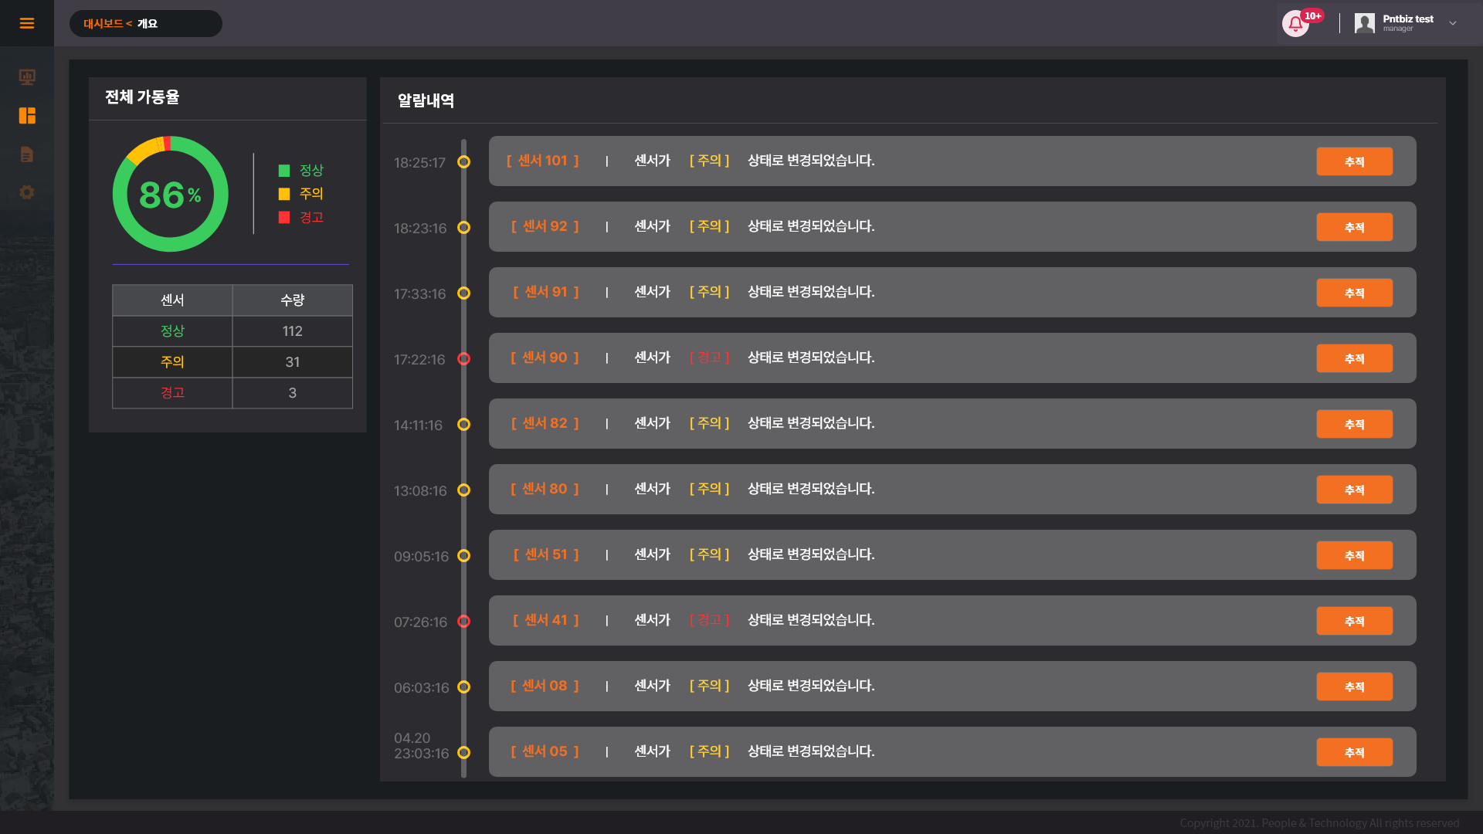
Task: Click the 대시보드 breadcrumb link
Action: (103, 24)
